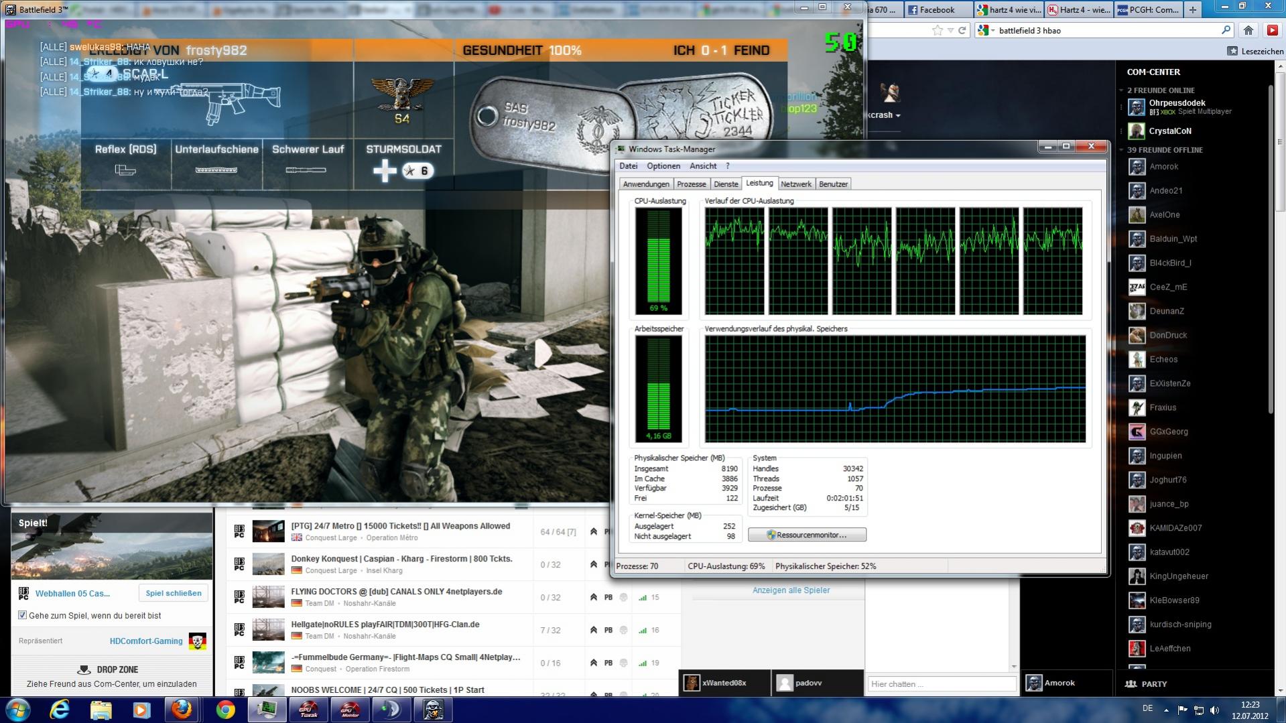Open Windows Explorer folder in taskbar
Viewport: 1286px width, 723px height.
click(x=101, y=710)
